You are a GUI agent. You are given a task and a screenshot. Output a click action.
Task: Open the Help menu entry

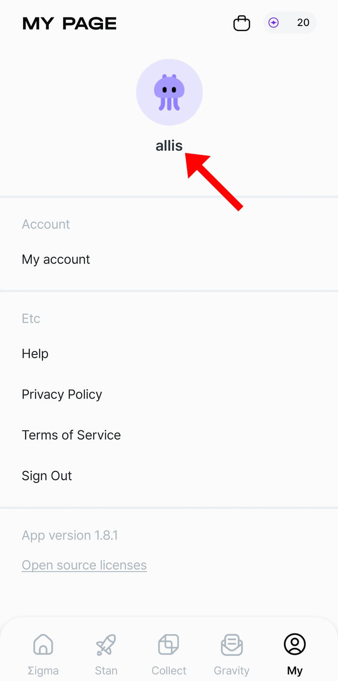point(35,354)
